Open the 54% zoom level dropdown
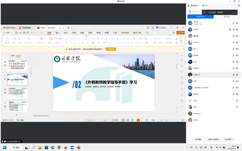This screenshot has height=151, width=242. (x=154, y=120)
